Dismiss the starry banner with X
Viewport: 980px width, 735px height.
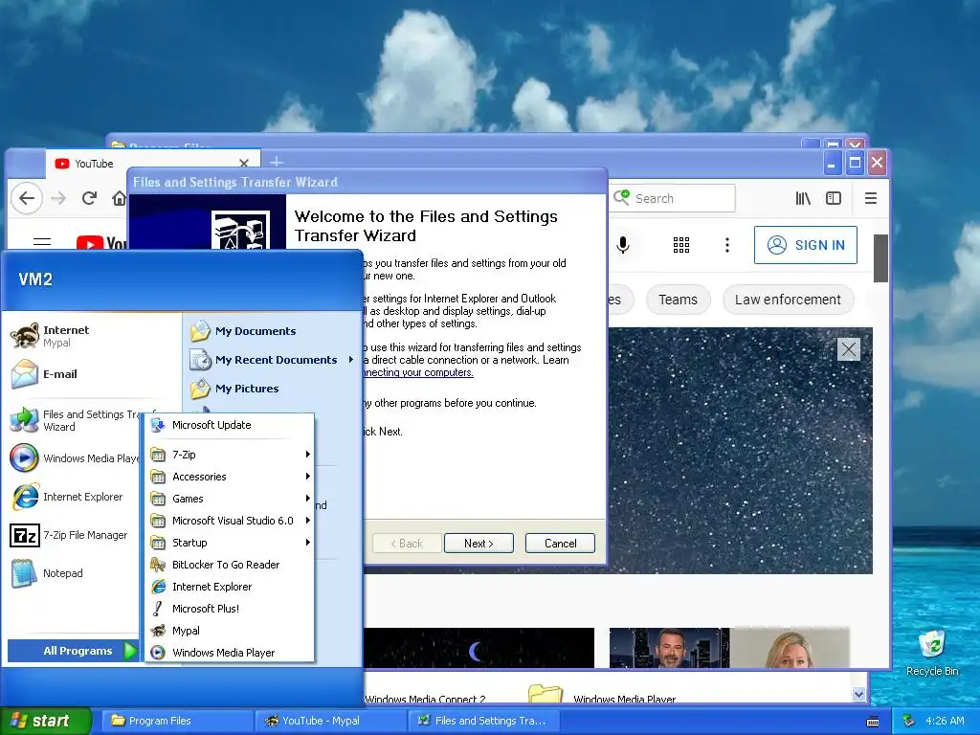849,349
